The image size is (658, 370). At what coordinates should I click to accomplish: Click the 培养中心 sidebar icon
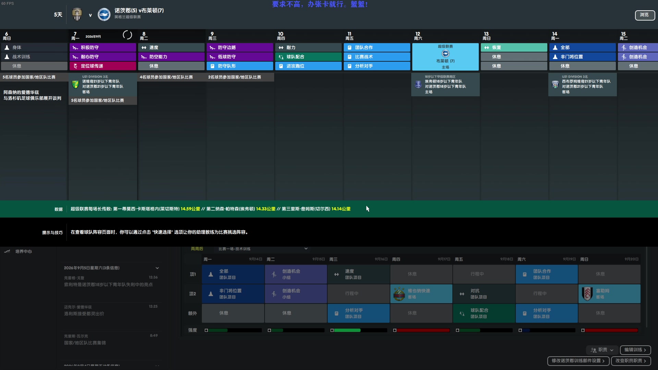[x=7, y=251]
